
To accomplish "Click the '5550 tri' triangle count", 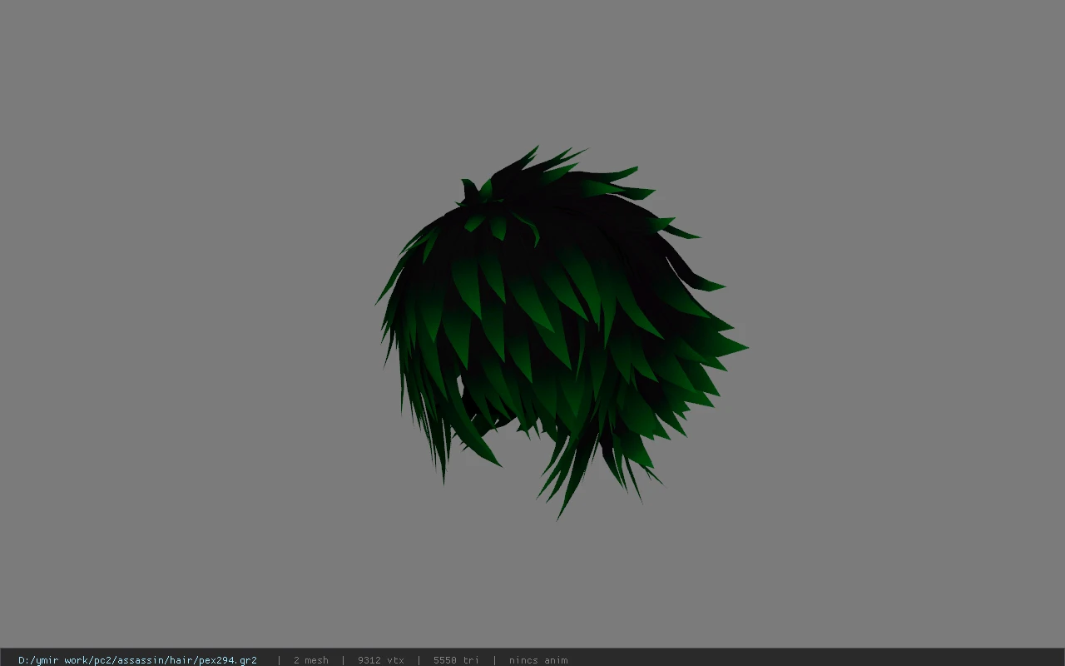I will [456, 660].
